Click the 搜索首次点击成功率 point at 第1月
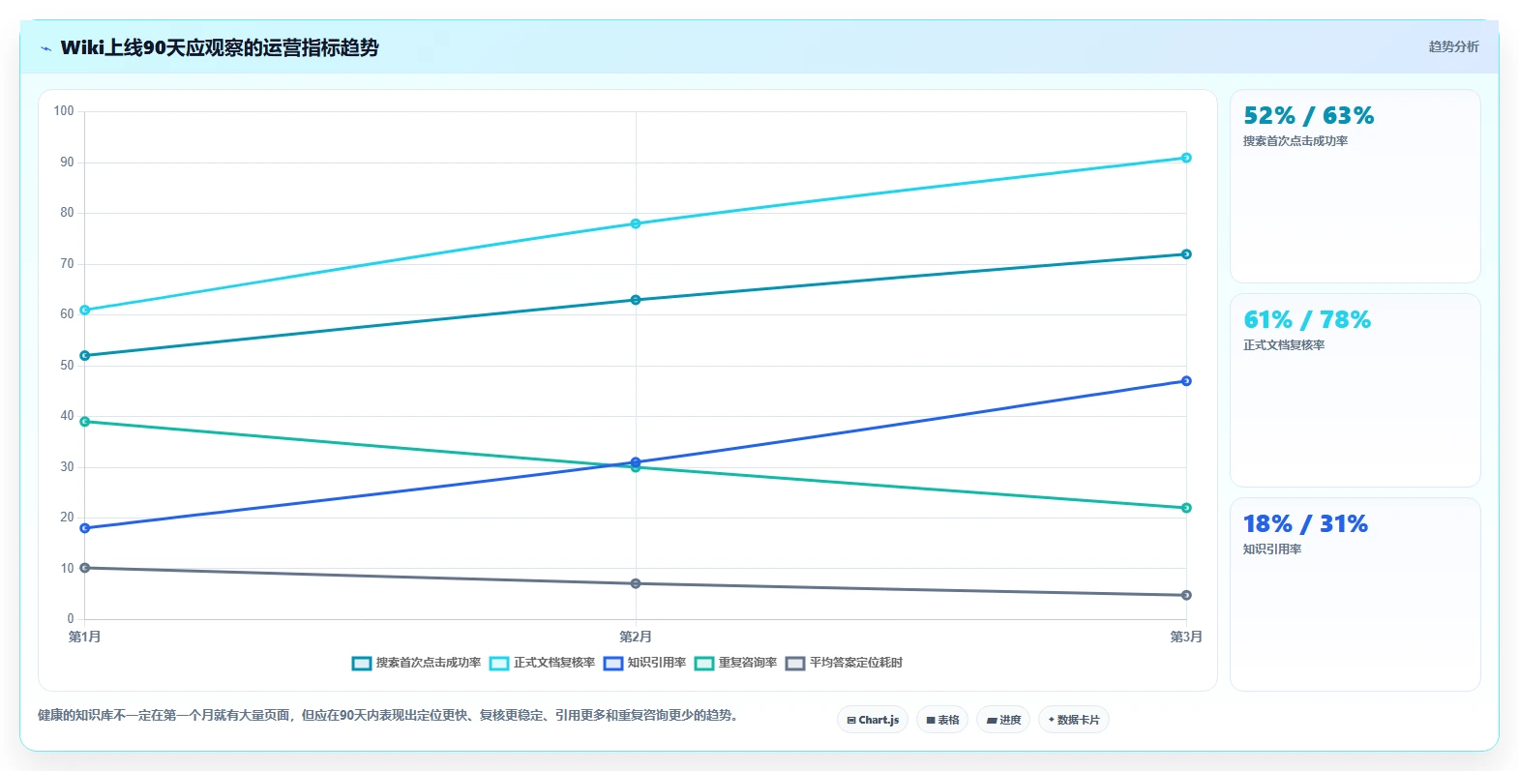Image resolution: width=1519 pixels, height=771 pixels. point(85,356)
